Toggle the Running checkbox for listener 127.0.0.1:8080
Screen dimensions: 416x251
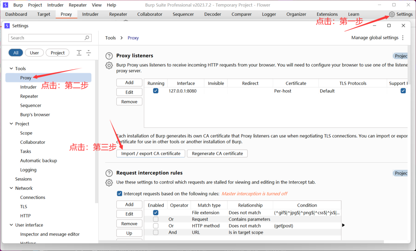click(x=156, y=91)
